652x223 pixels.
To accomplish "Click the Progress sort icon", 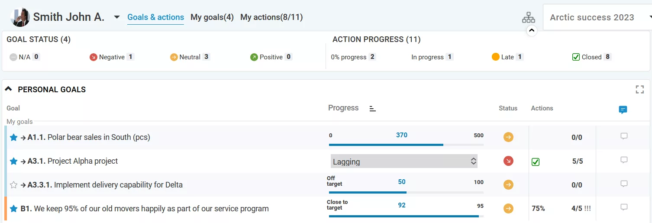I will click(372, 109).
